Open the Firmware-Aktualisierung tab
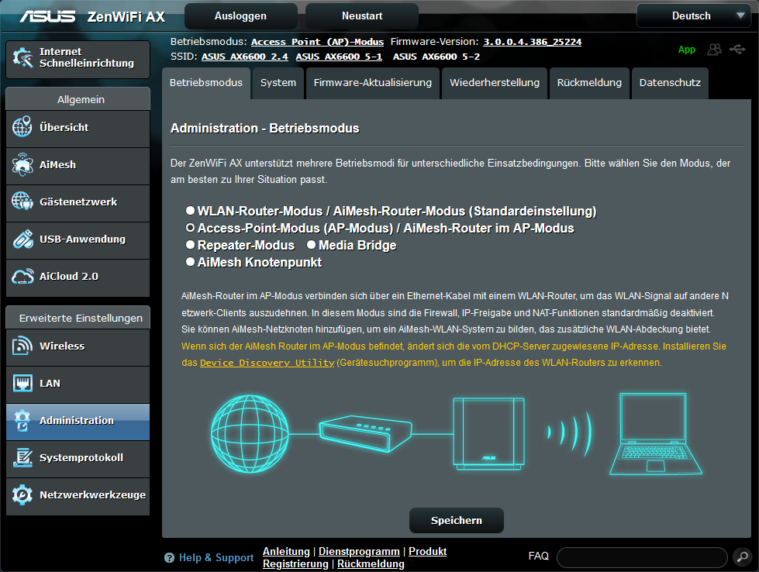The height and width of the screenshot is (572, 759). coord(373,83)
